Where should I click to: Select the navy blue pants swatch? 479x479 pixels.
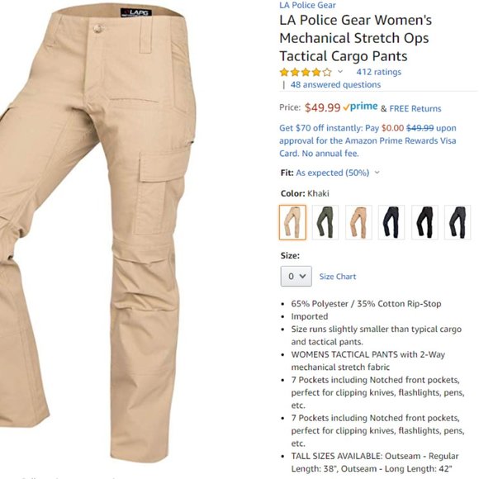(391, 222)
